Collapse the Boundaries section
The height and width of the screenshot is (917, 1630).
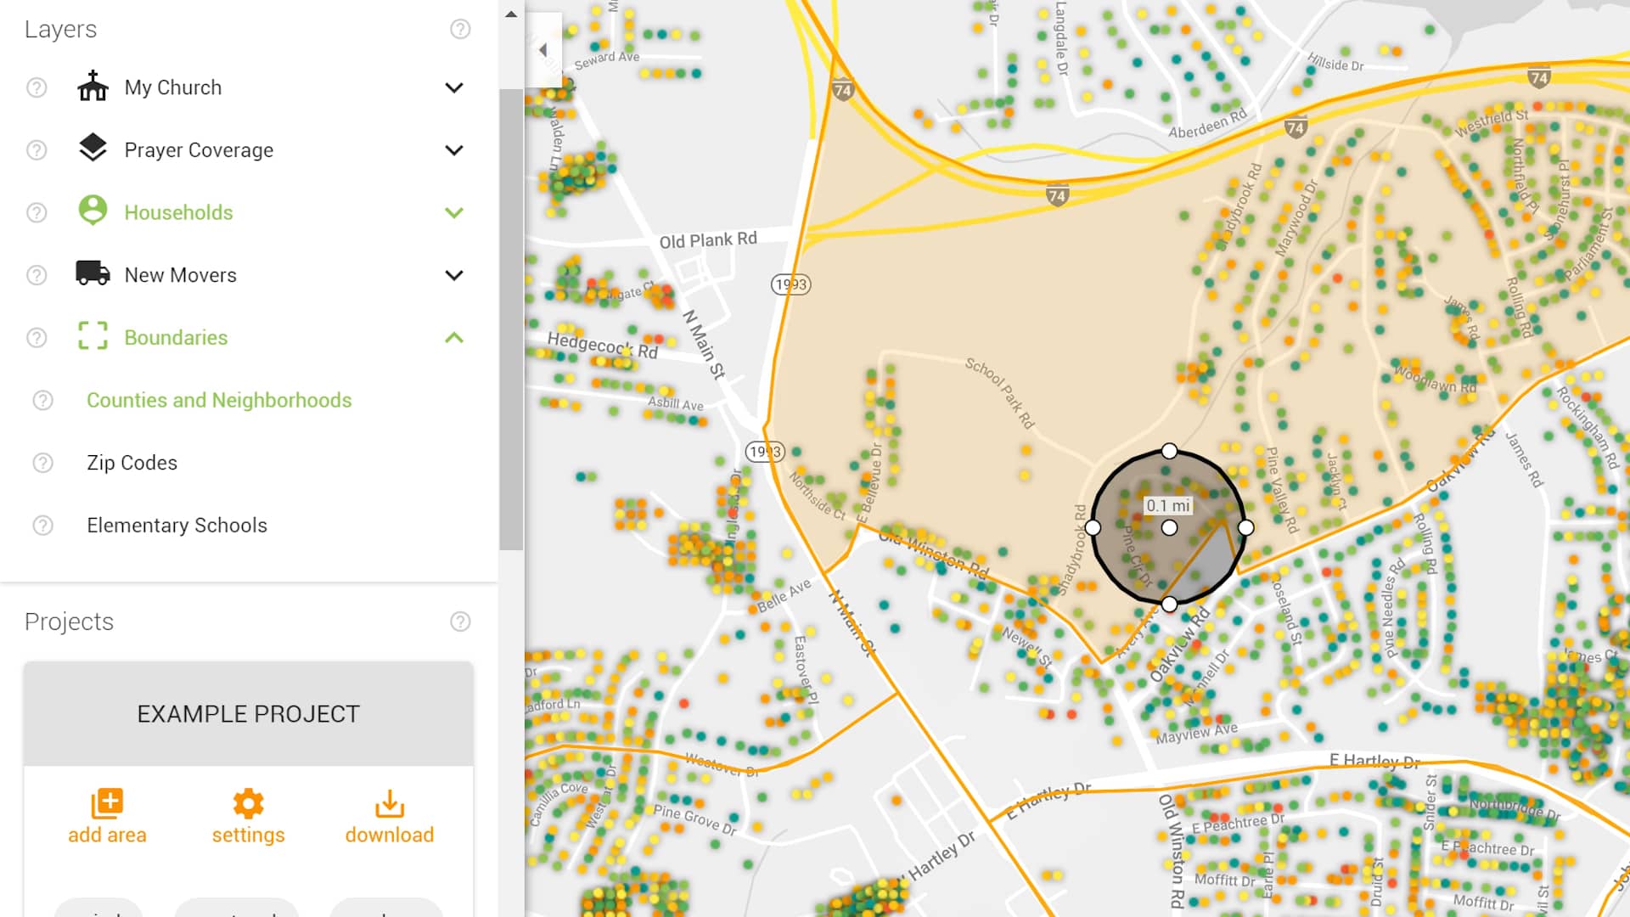coord(454,338)
